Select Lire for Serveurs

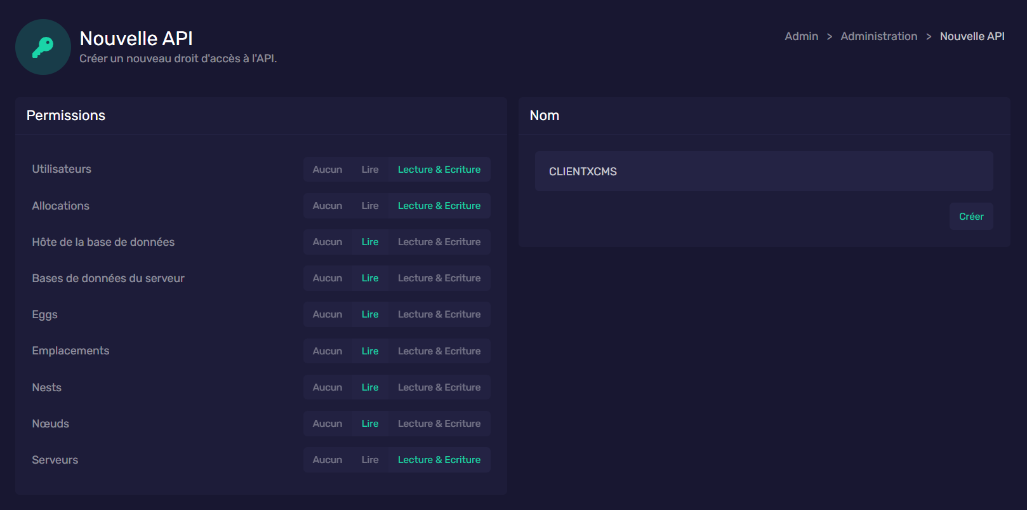(369, 460)
